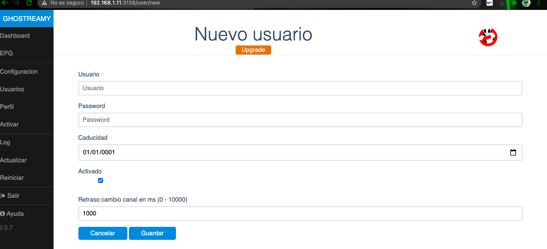Open the browser extensions puzzle icon
The image size is (547, 249).
[514, 3]
